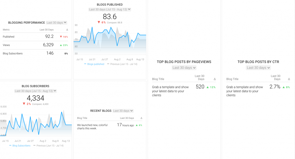This screenshot has width=295, height=159.
Task: Click red down arrow under 83.6 value
Action: point(99,22)
